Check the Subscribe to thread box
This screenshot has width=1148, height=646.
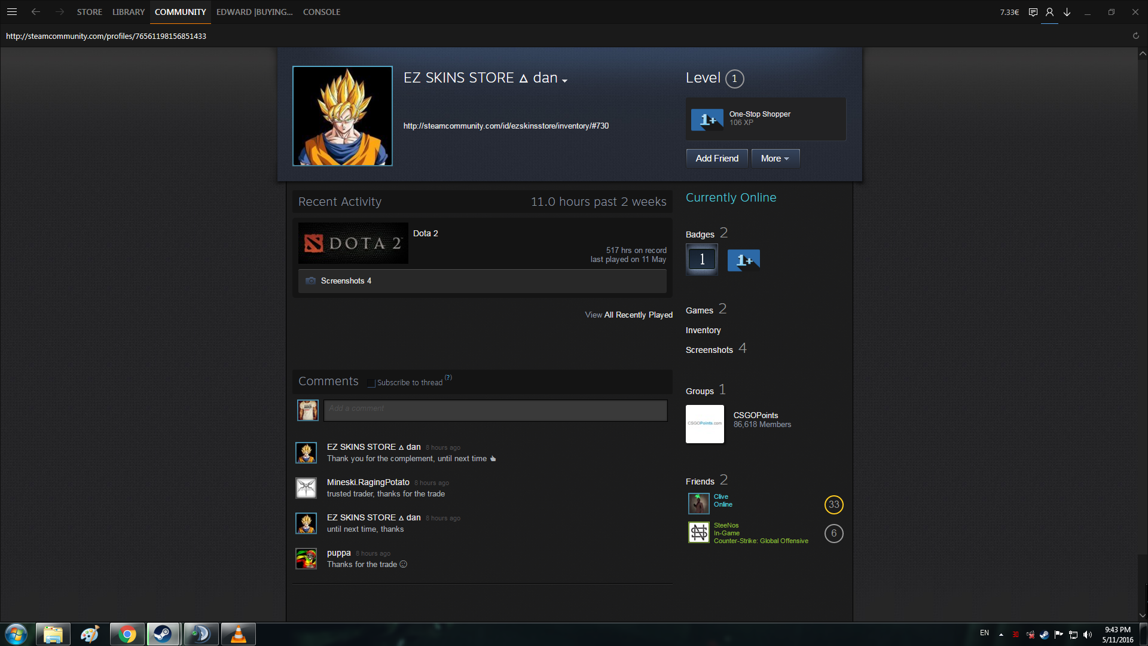click(371, 383)
